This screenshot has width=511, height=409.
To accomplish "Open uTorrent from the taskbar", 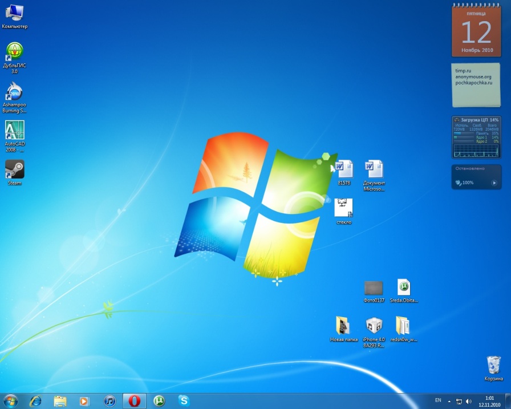I will click(159, 401).
